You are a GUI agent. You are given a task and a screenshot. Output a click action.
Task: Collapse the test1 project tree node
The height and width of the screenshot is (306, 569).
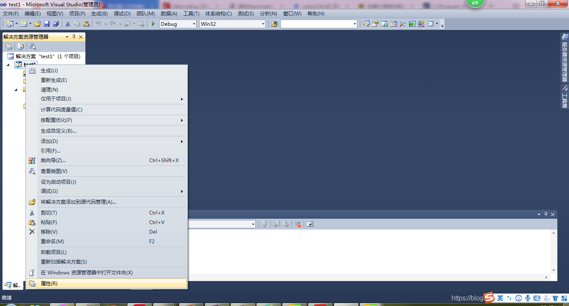8,65
